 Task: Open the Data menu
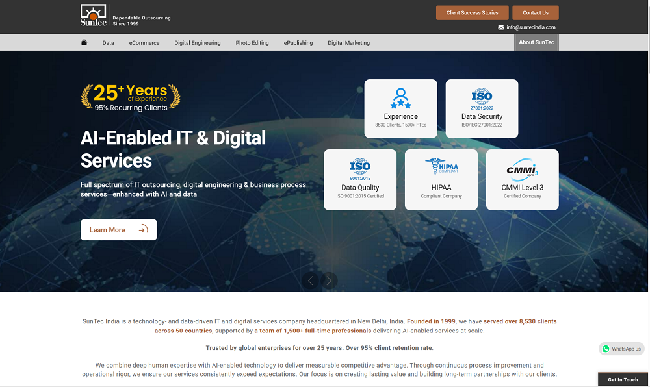(108, 43)
